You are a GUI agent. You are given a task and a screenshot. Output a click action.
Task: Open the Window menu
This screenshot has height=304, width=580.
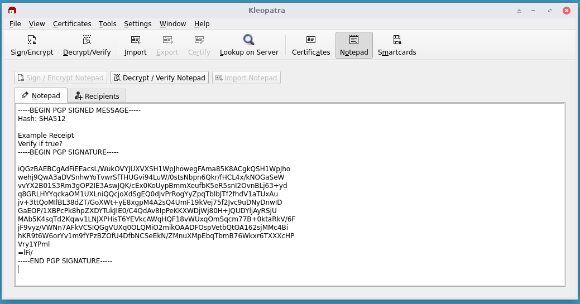[172, 23]
